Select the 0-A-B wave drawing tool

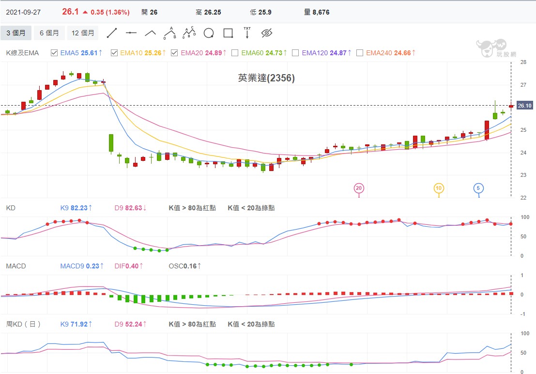(170, 33)
